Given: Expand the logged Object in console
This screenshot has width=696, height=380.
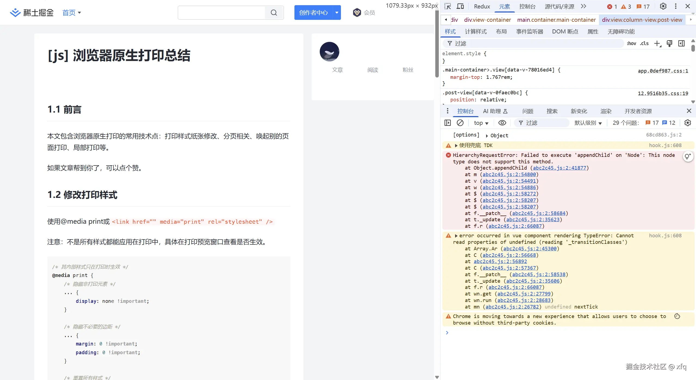Looking at the screenshot, I should [x=486, y=135].
